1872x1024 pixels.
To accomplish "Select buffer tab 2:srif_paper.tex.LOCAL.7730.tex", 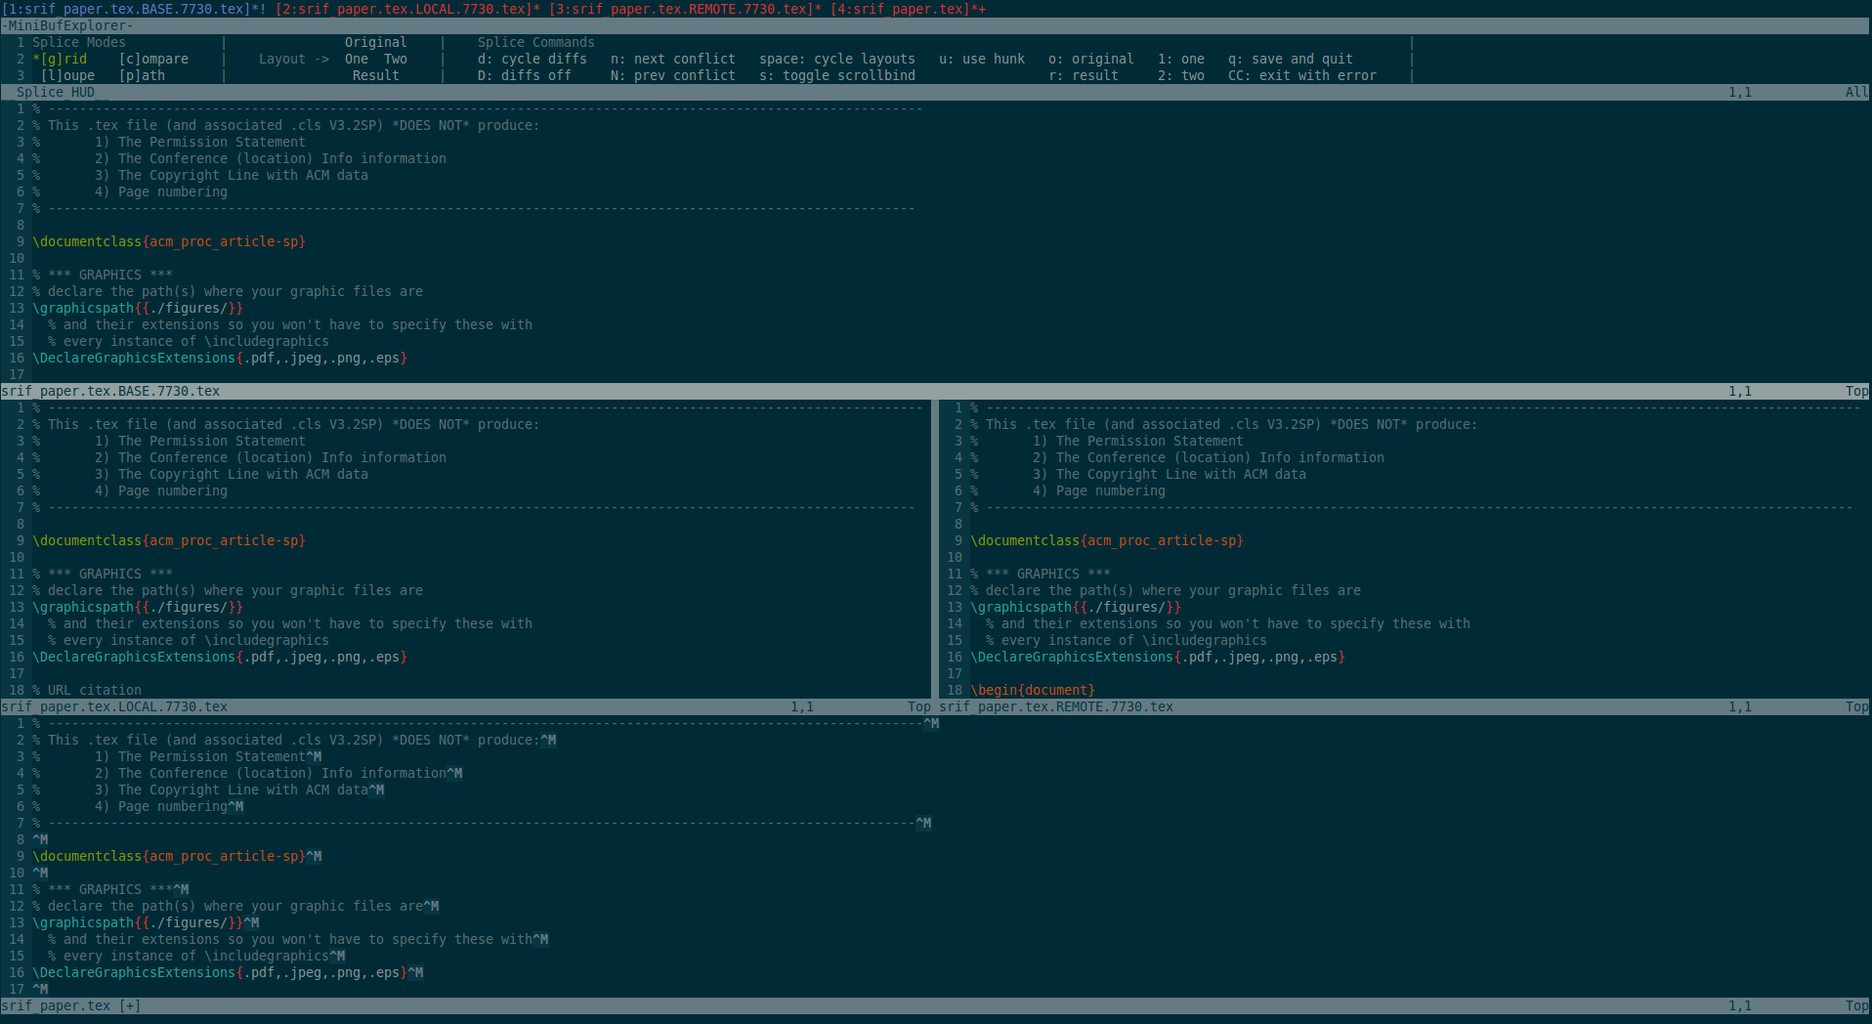I will [407, 9].
